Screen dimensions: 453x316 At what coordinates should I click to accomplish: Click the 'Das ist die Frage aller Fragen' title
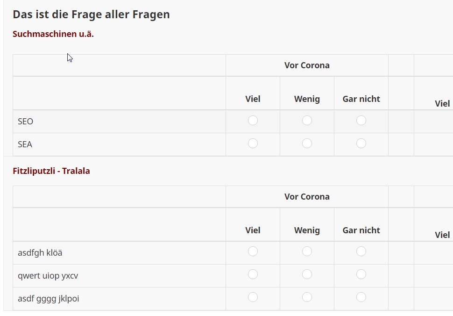pyautogui.click(x=91, y=14)
